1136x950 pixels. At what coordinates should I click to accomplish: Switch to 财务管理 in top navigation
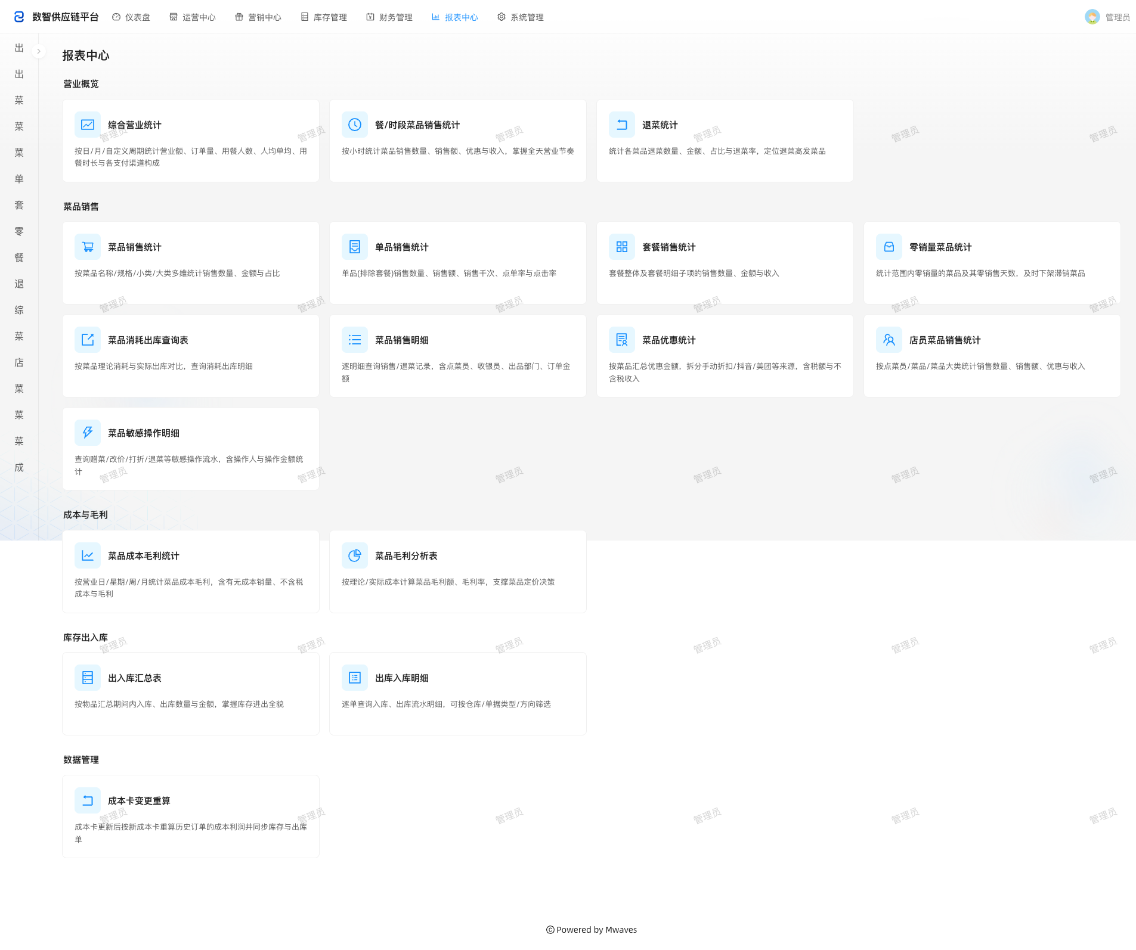(389, 17)
